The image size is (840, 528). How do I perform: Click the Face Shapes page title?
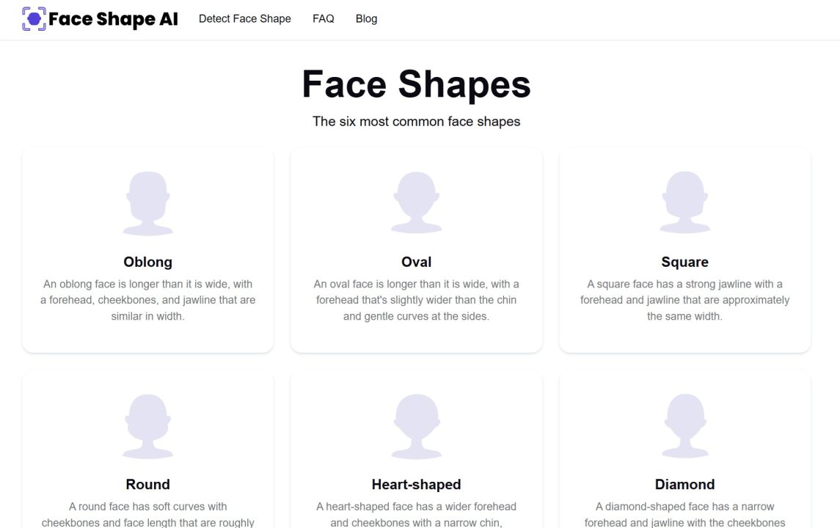[416, 85]
